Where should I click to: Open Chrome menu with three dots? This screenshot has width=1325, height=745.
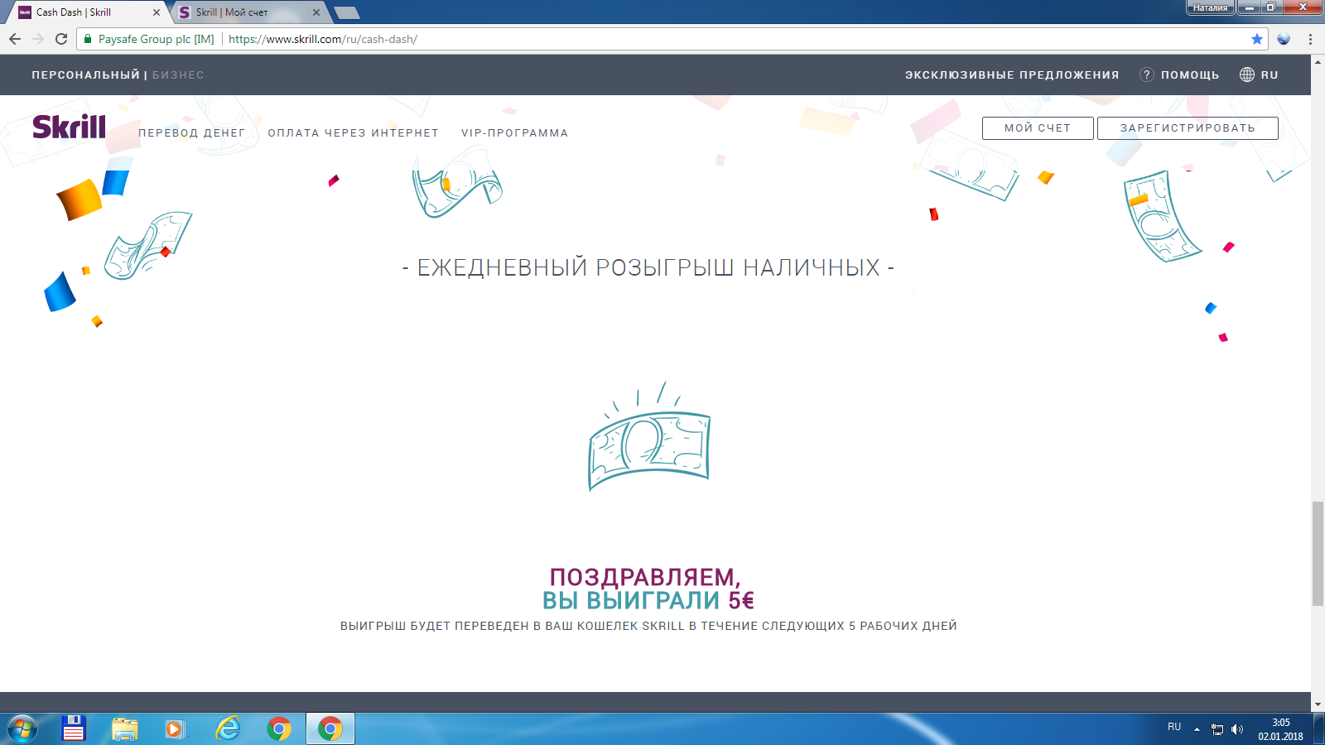tap(1310, 39)
